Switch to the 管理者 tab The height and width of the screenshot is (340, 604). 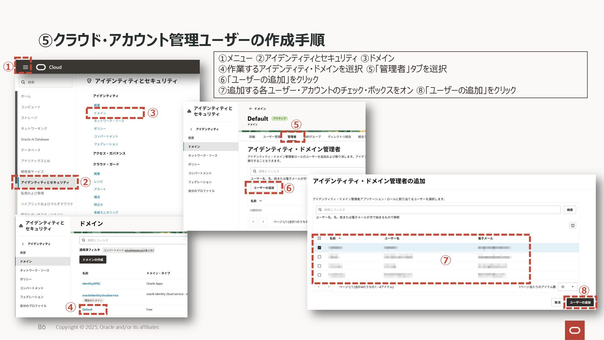[292, 137]
